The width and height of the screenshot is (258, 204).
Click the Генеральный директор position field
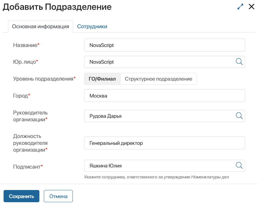pos(164,143)
